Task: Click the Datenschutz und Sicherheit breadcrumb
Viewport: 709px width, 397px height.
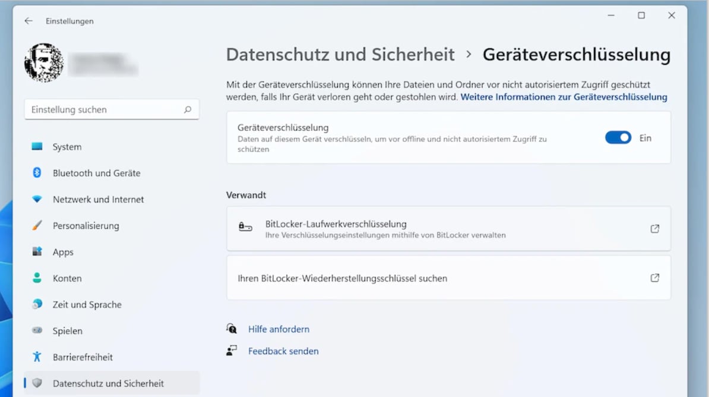Action: pyautogui.click(x=338, y=54)
